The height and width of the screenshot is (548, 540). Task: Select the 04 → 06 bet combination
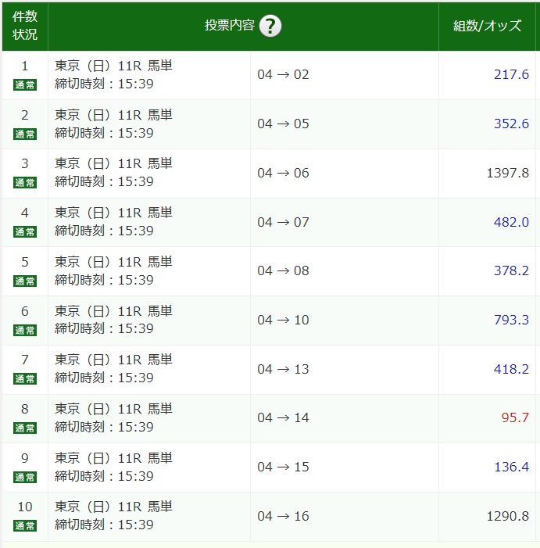[284, 173]
